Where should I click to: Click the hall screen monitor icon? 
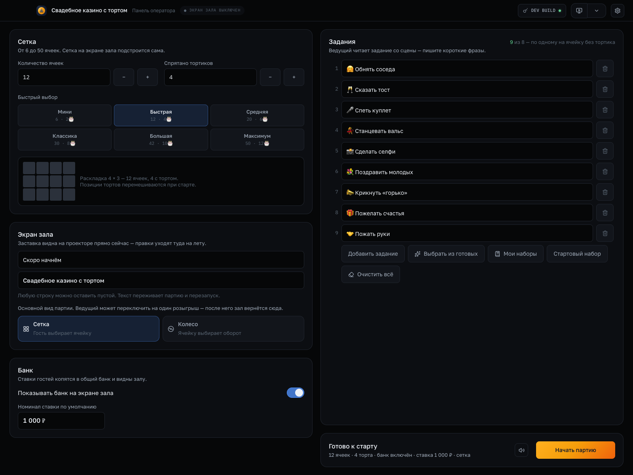click(x=579, y=11)
